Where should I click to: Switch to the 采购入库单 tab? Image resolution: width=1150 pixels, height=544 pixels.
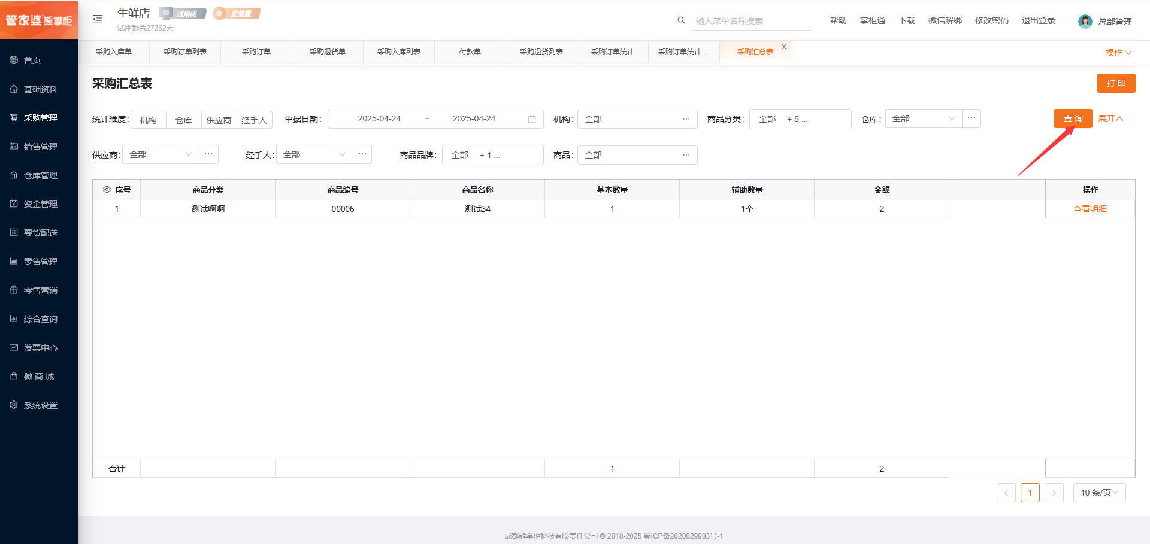coord(114,52)
